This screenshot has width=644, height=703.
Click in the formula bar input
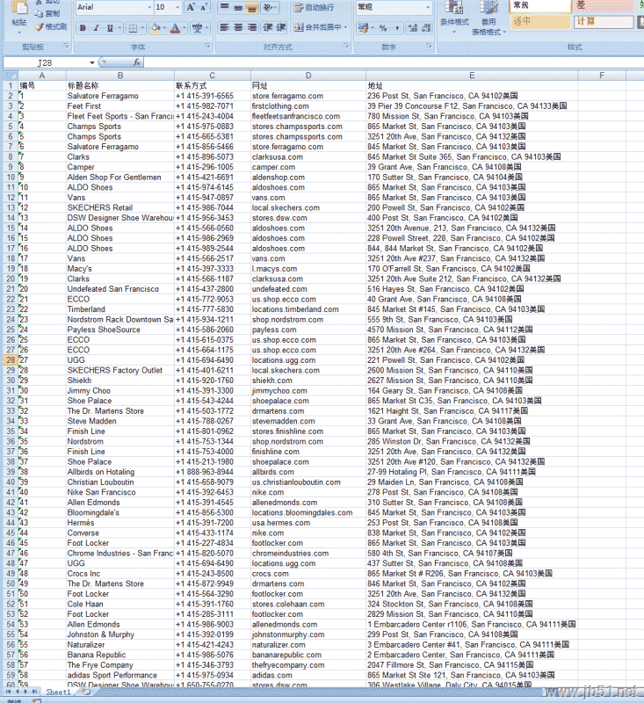[394, 62]
